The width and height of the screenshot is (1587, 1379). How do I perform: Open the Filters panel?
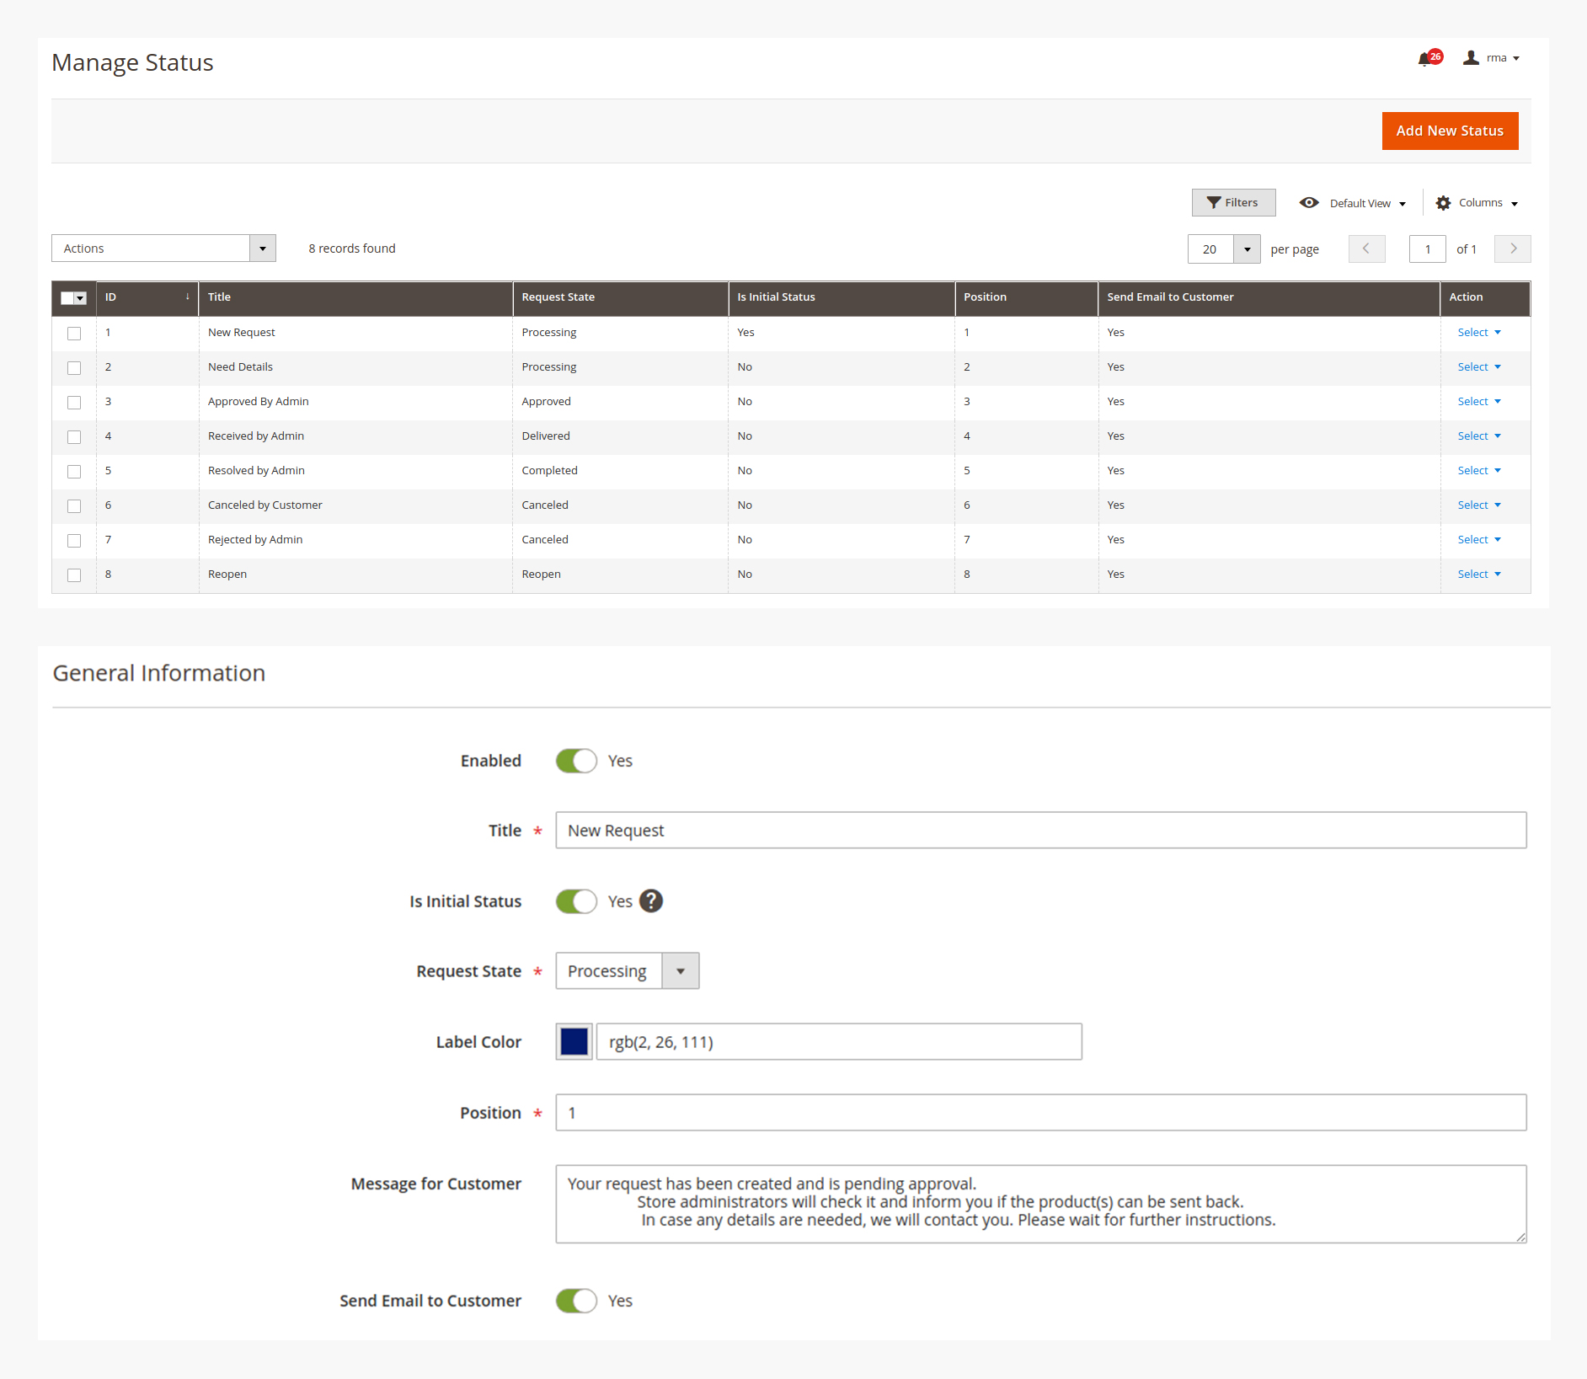click(x=1233, y=202)
